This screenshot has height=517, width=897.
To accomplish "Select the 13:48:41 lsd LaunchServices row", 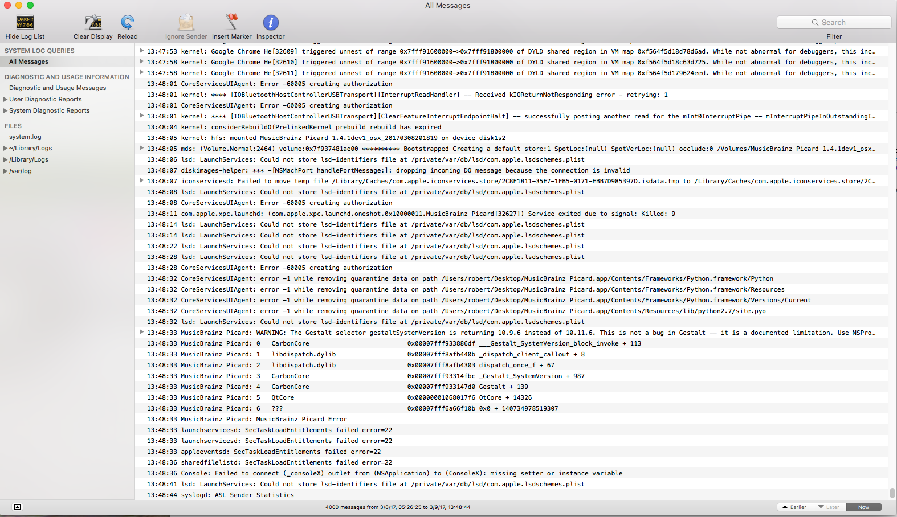I will [x=511, y=484].
